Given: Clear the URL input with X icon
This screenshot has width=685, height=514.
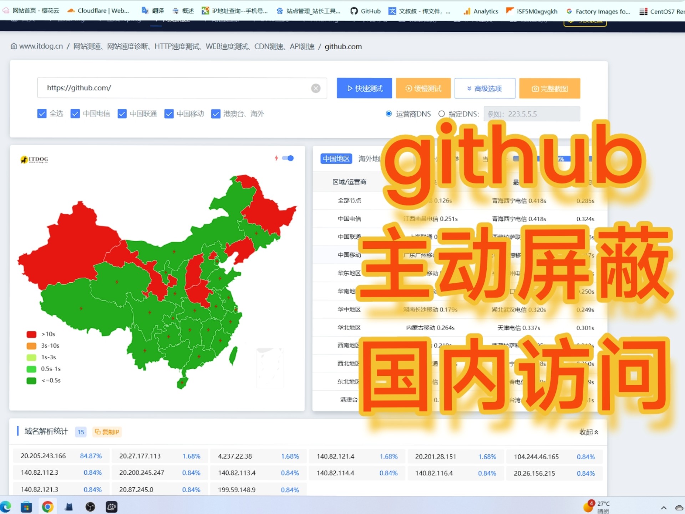Looking at the screenshot, I should point(315,88).
